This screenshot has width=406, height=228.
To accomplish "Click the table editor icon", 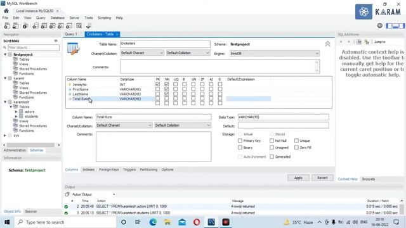I will [74, 48].
